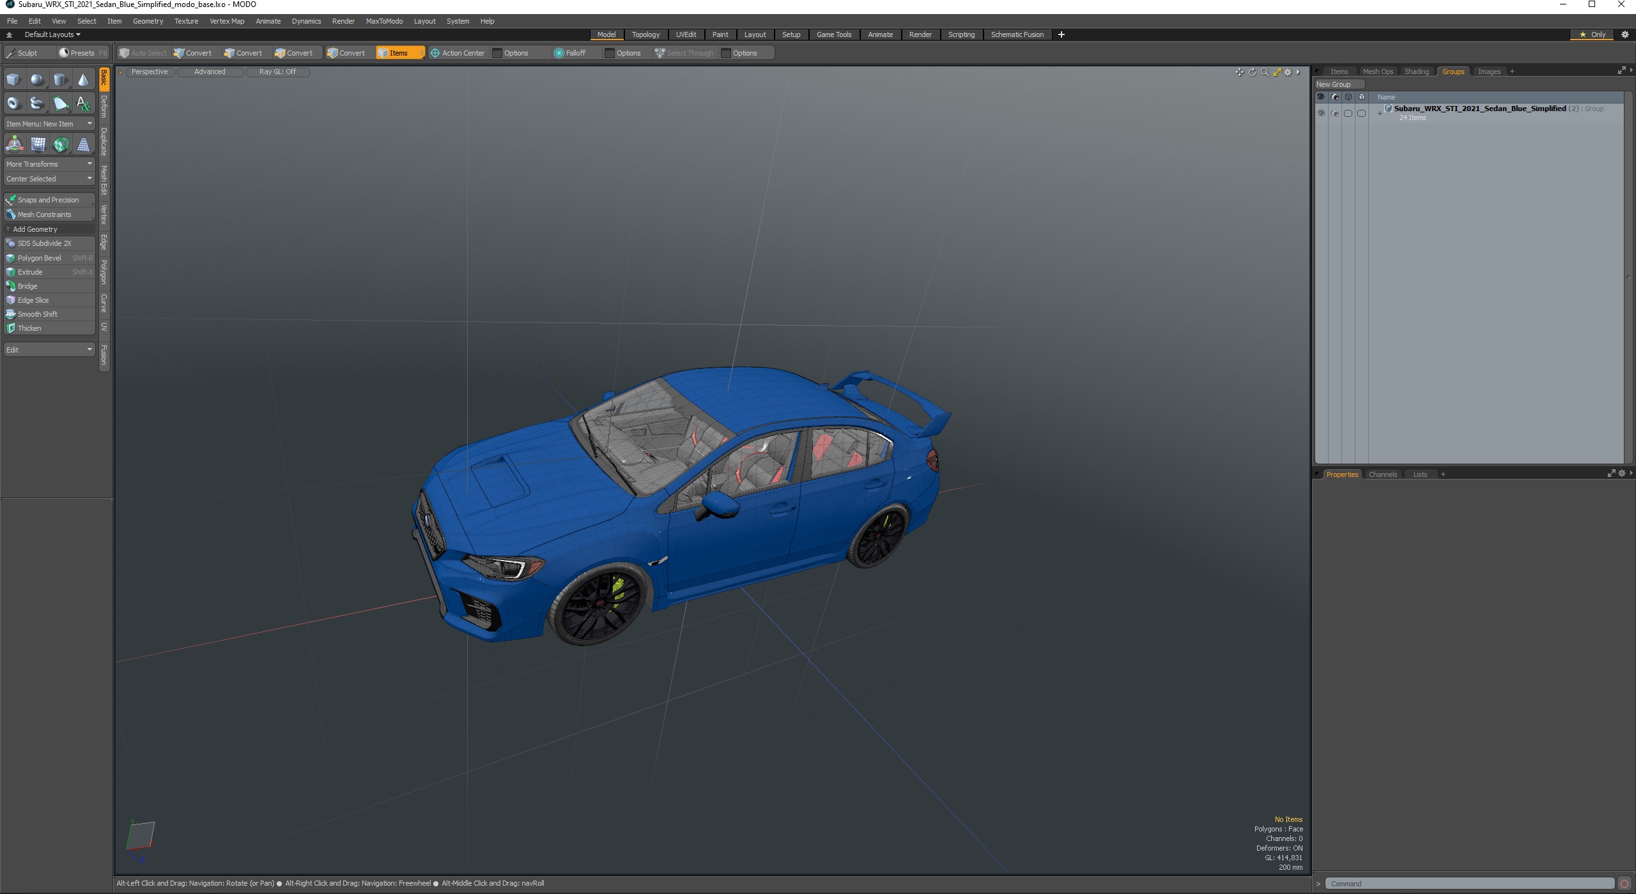Viewport: 1636px width, 894px height.
Task: Activate the soft deform grid tool
Action: pyautogui.click(x=38, y=144)
